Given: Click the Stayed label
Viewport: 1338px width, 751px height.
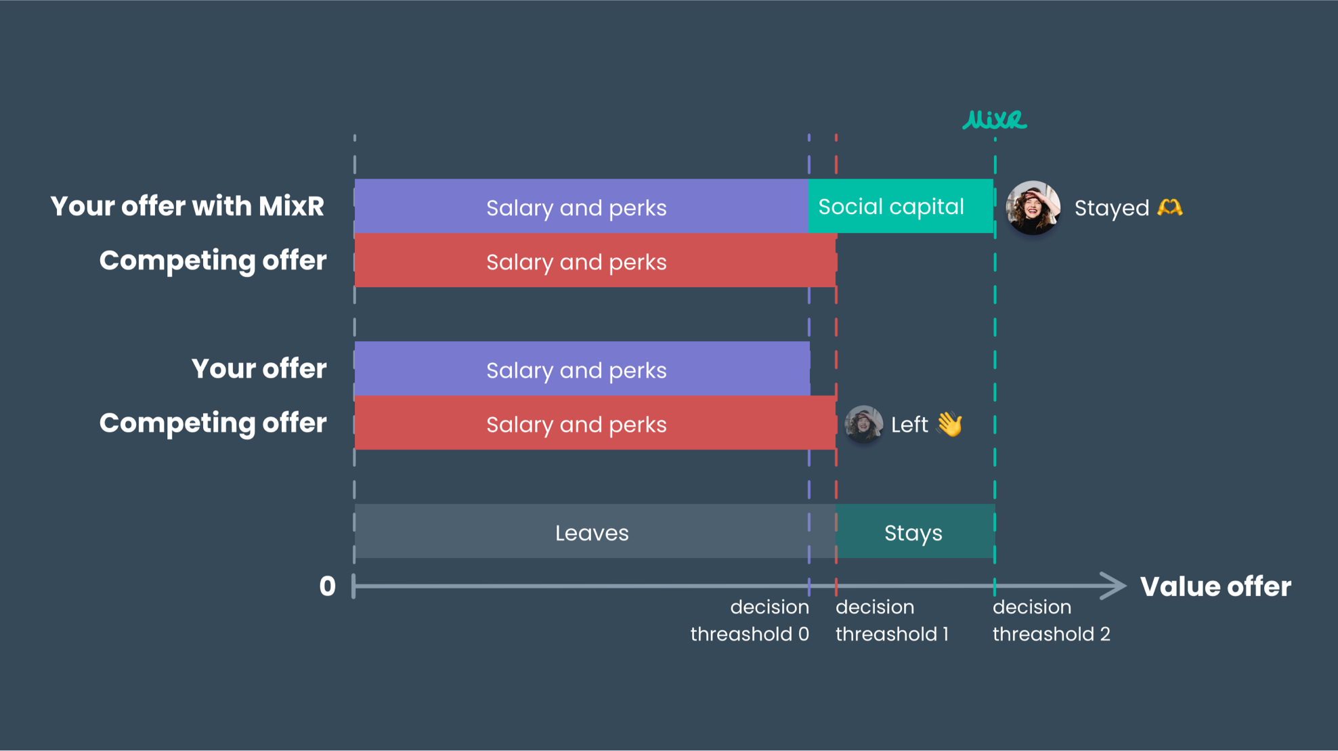Looking at the screenshot, I should 1110,207.
